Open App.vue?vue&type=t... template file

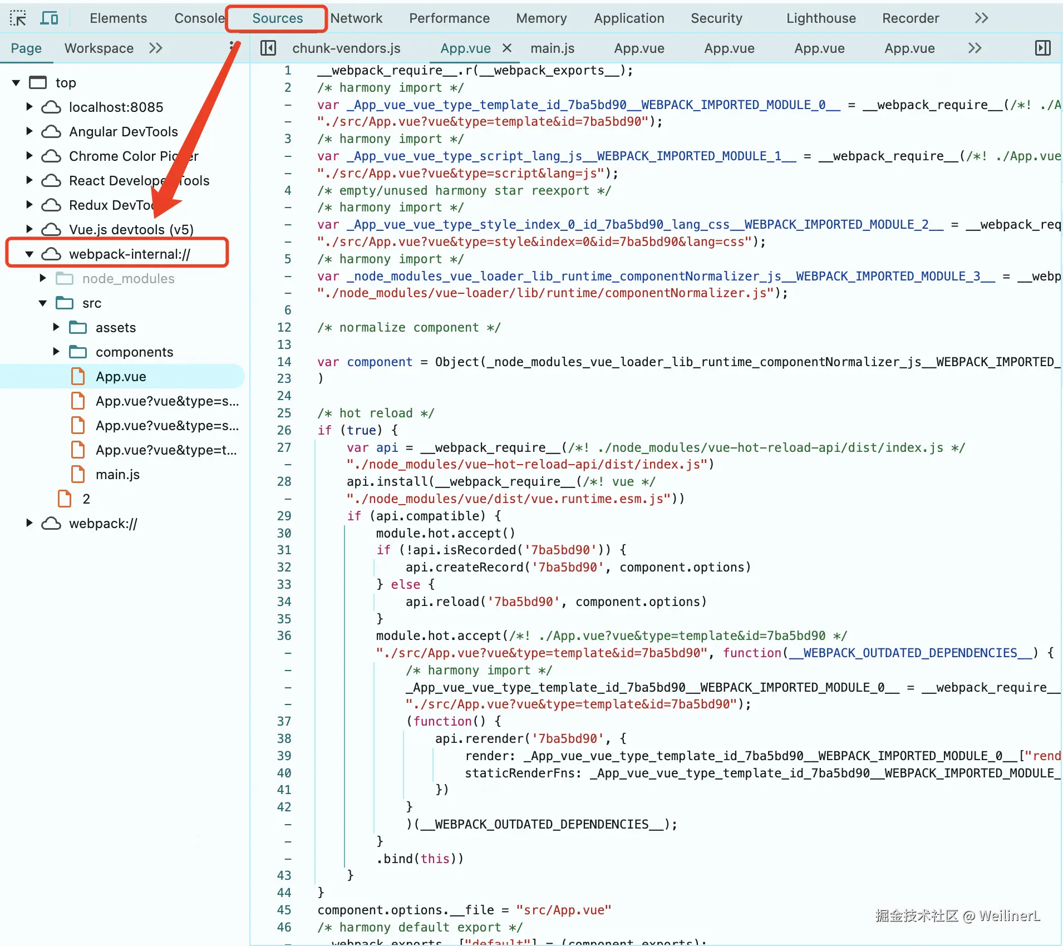[166, 450]
